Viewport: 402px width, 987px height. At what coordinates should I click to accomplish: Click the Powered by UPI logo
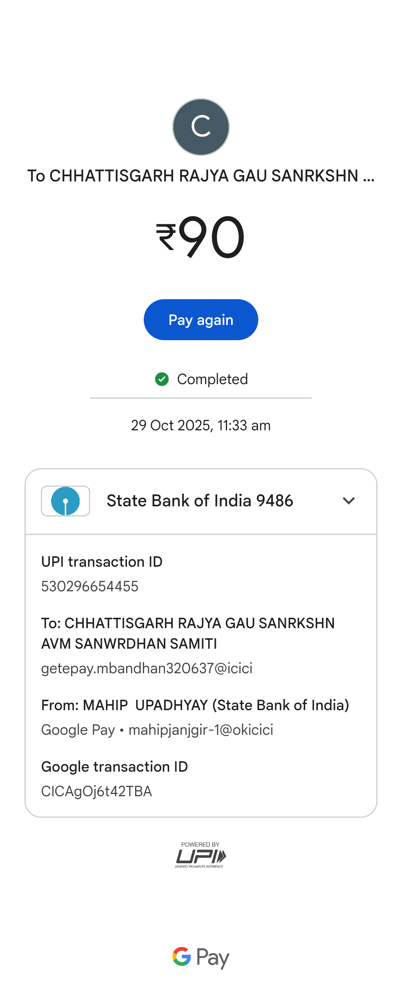pos(201,855)
